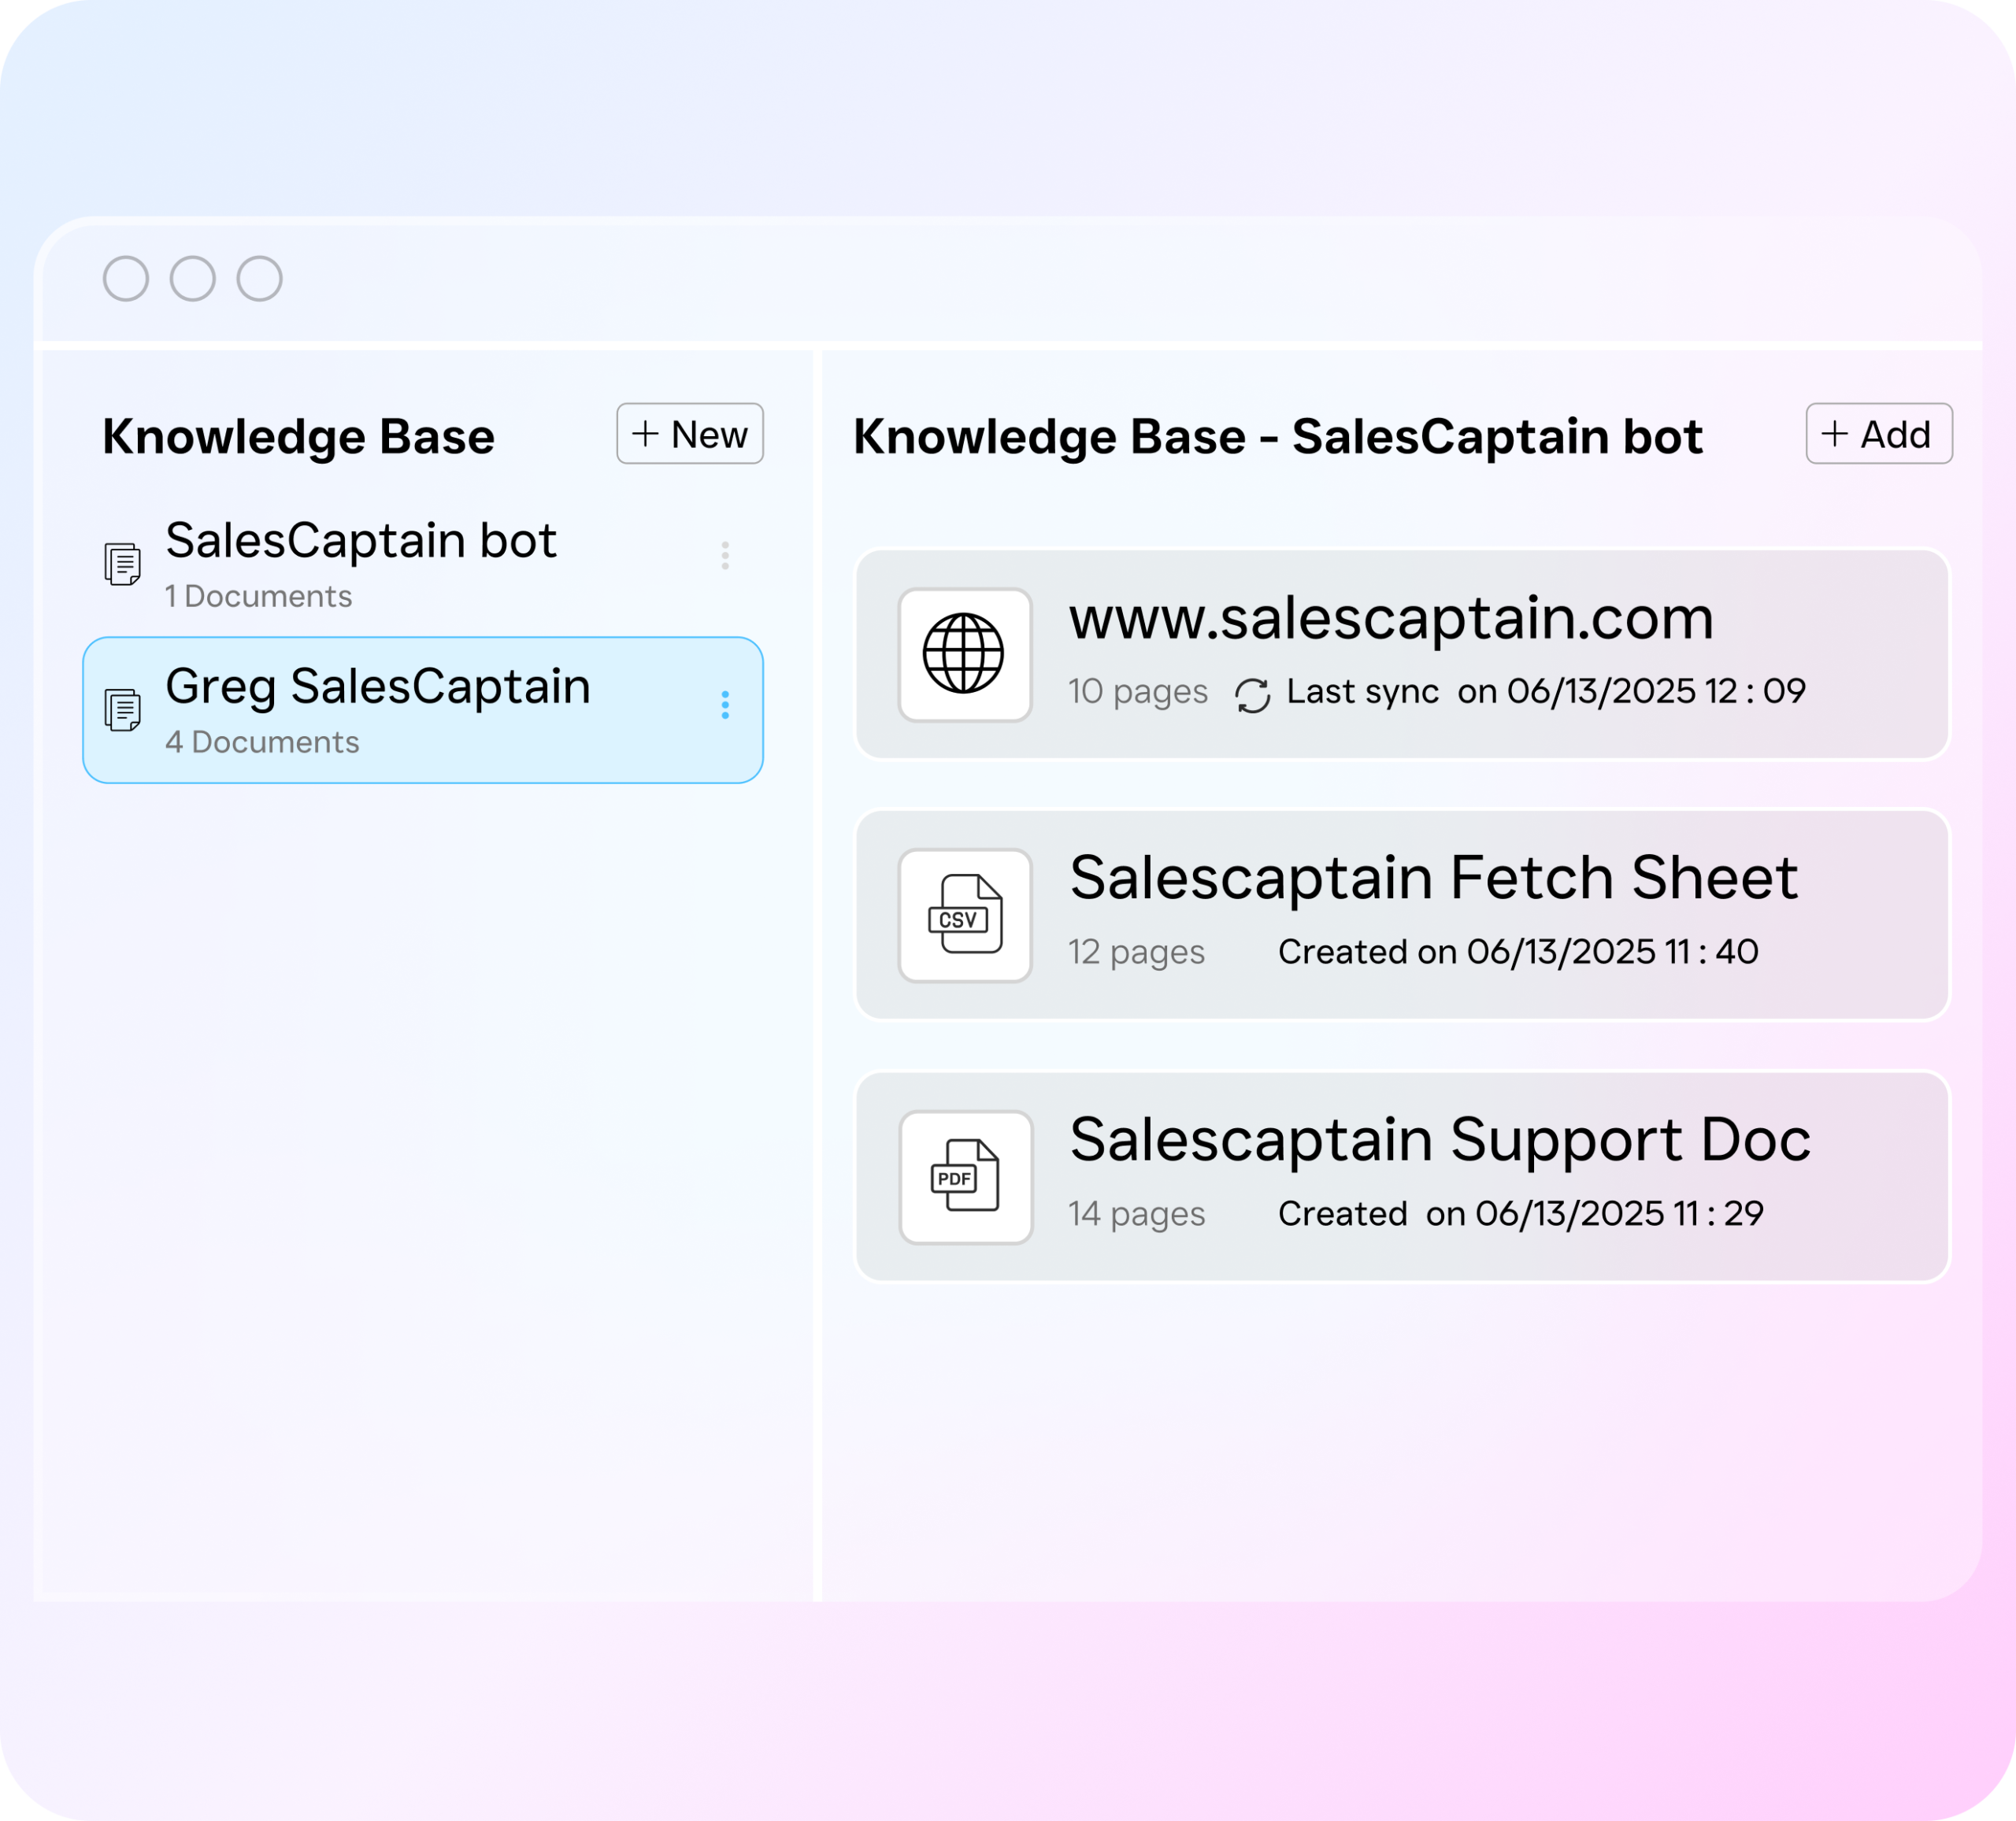2016x1821 pixels.
Task: Click the documents icon beside SalesCaptain bot
Action: 124,563
